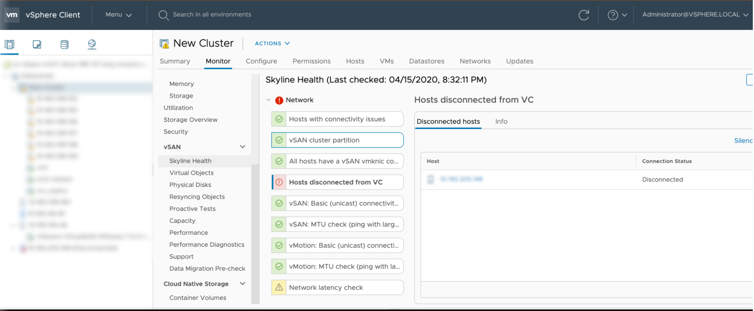This screenshot has height=311, width=754.
Task: Click the Connection Status column header
Action: point(667,161)
